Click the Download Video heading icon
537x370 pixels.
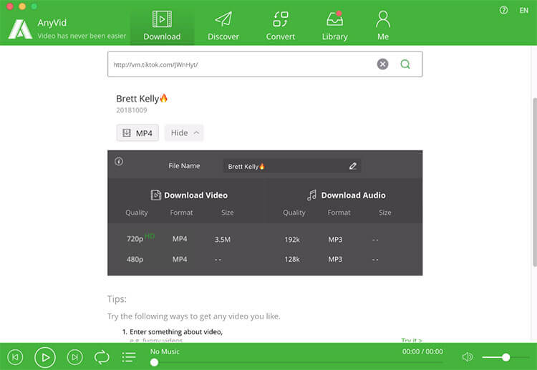(x=156, y=195)
